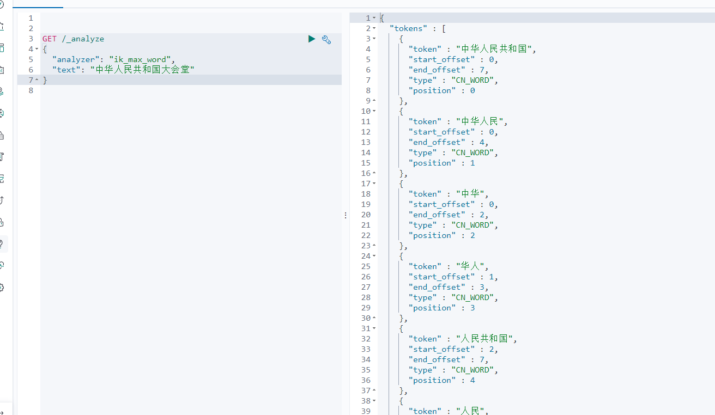Place cursor in the "text" value 中华人民共和国大会堂
Image resolution: width=715 pixels, height=415 pixels.
pyautogui.click(x=142, y=70)
